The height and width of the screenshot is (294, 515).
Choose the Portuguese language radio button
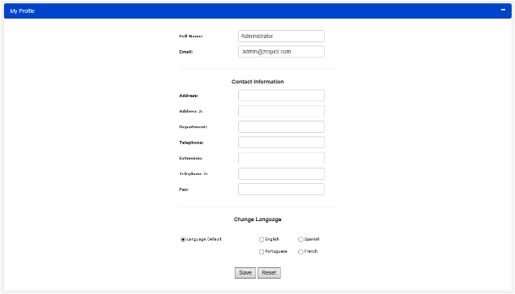pyautogui.click(x=262, y=252)
